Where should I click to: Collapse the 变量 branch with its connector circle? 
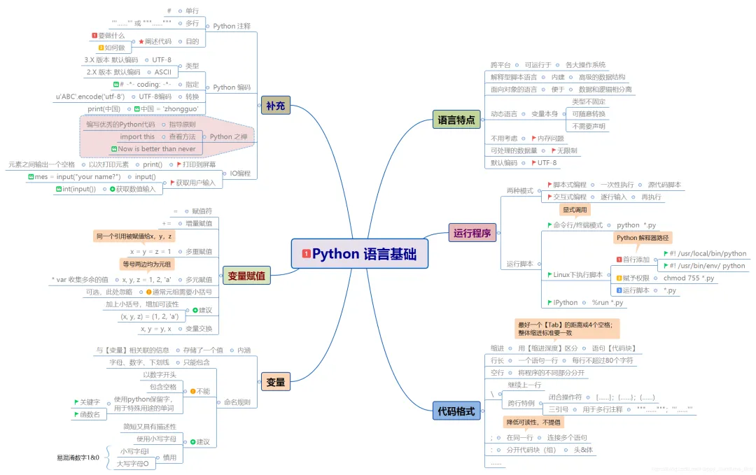pos(259,382)
